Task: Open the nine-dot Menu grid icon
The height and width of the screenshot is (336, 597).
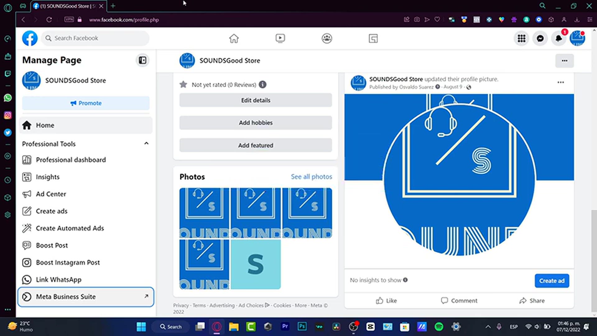Action: coord(521,38)
